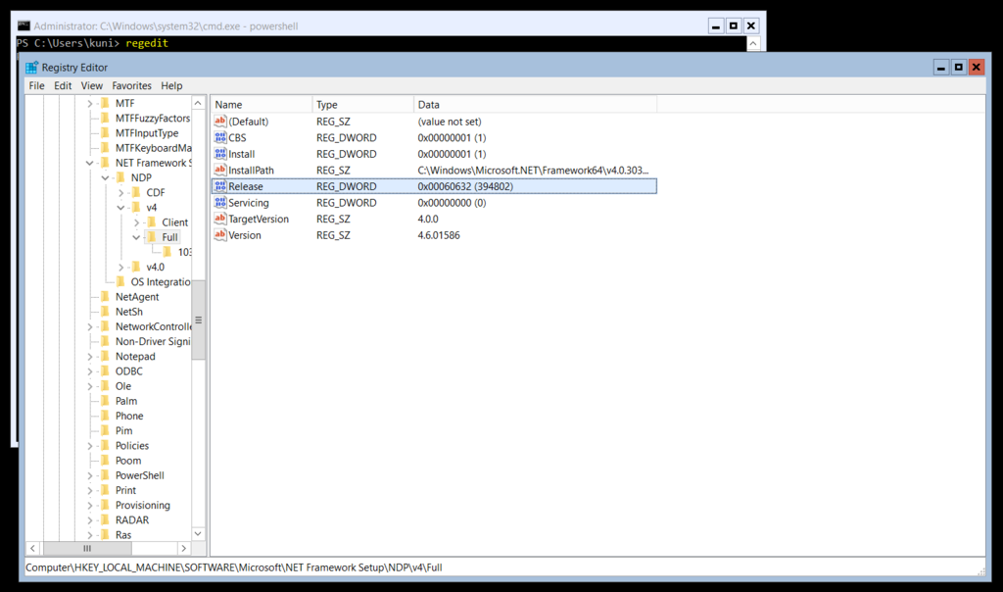Select the Release DWORD value icon
The height and width of the screenshot is (592, 1003).
pyautogui.click(x=220, y=186)
